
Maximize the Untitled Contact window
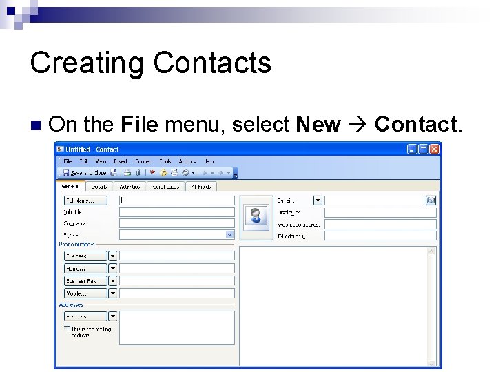[x=423, y=149]
